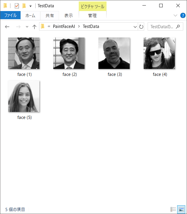187x214 pixels.
Task: Open the Recent locations dropdown arrow
Action: [x=27, y=27]
